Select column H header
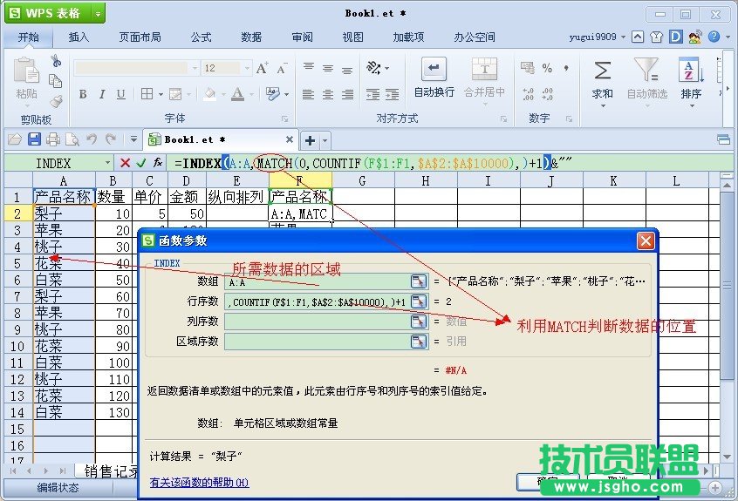Viewport: 738px width, 501px height. pyautogui.click(x=426, y=180)
